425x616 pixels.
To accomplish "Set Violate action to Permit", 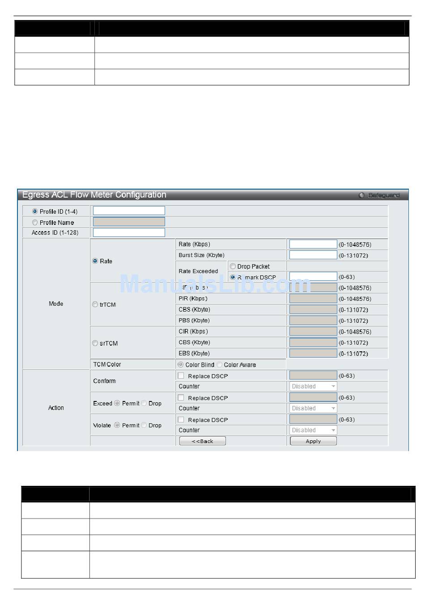I will pyautogui.click(x=117, y=425).
